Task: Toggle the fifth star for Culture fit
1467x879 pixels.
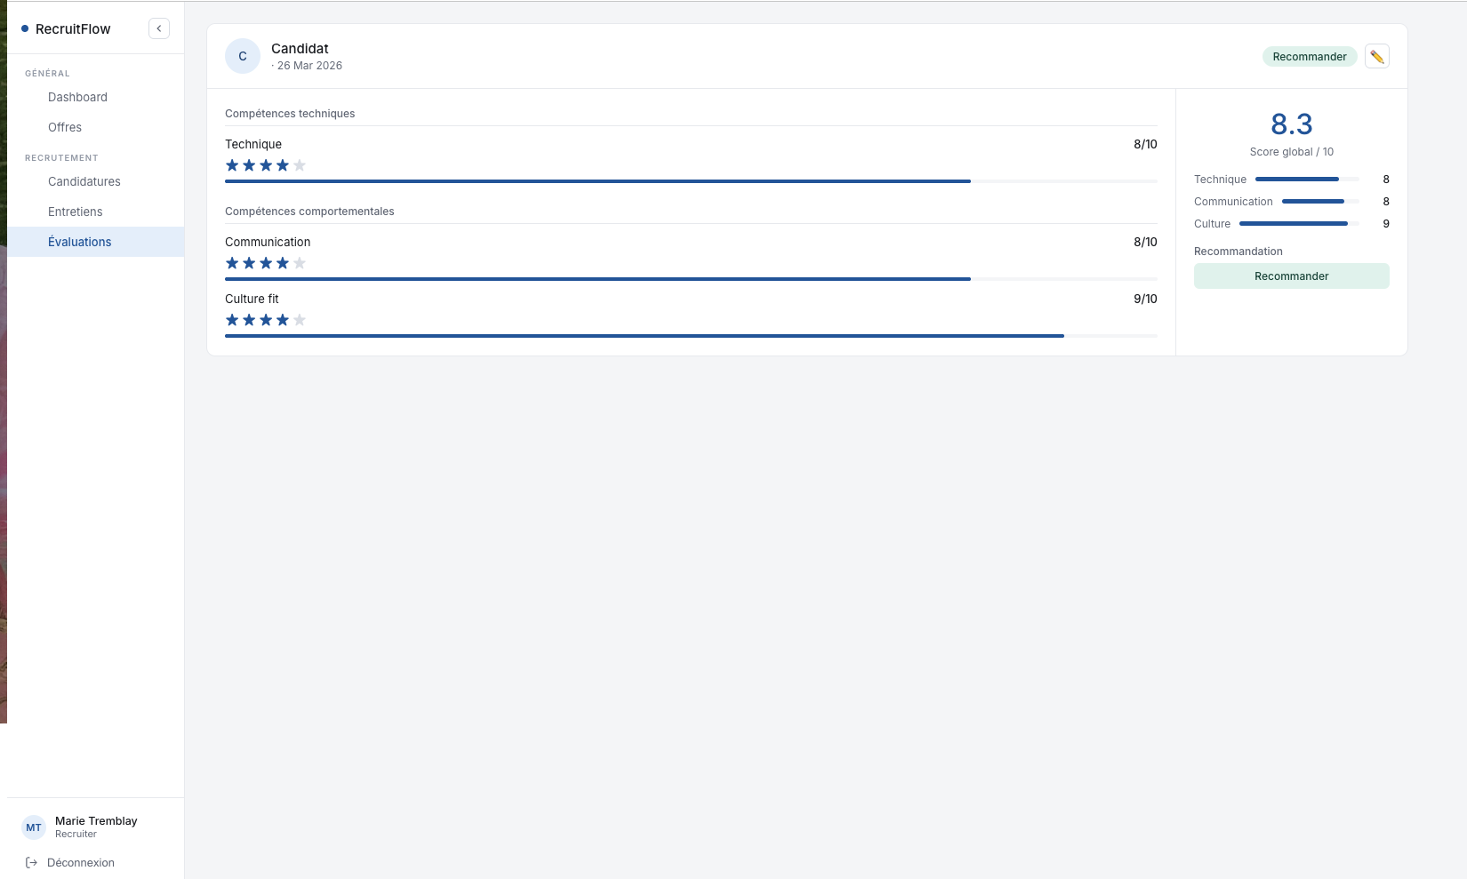Action: click(300, 319)
